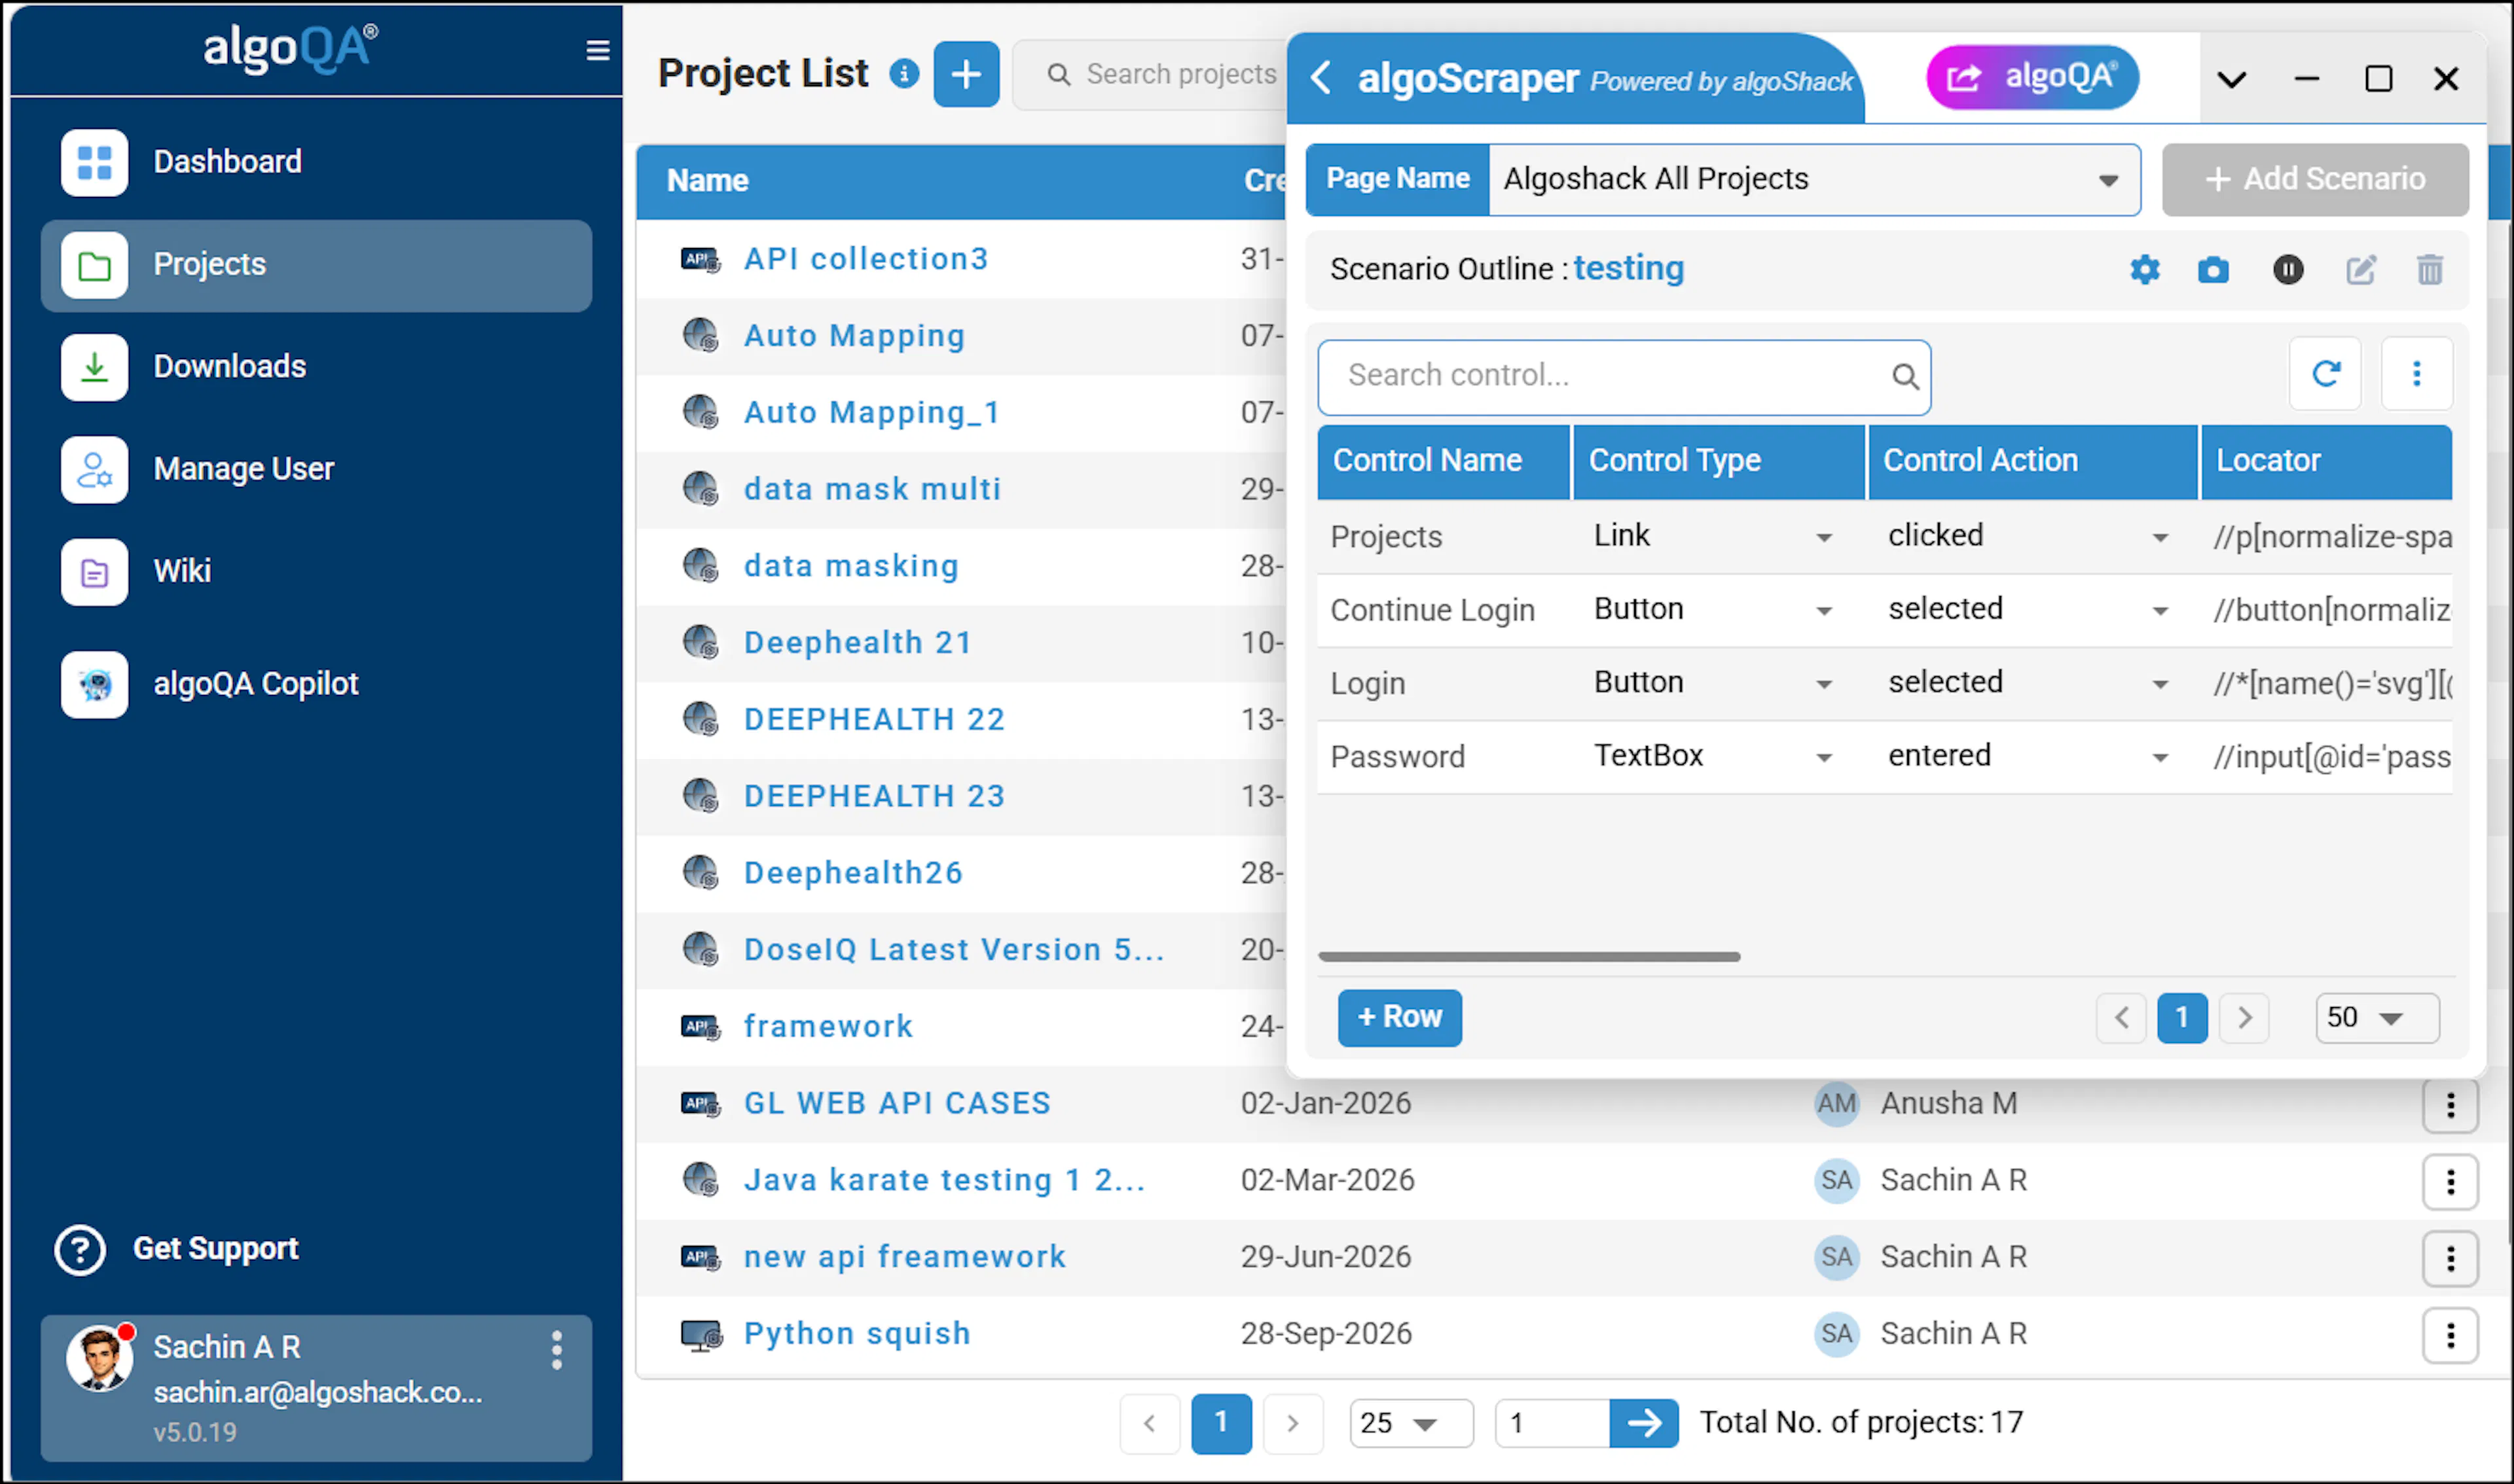Viewport: 2514px width, 1484px height.
Task: Go back using algoScraper back arrow
Action: (1321, 77)
